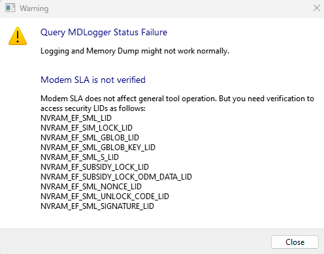Click the NVRAM_EF_SML_GBLOB_KEY_LID entry
The image size is (324, 254).
click(x=98, y=148)
